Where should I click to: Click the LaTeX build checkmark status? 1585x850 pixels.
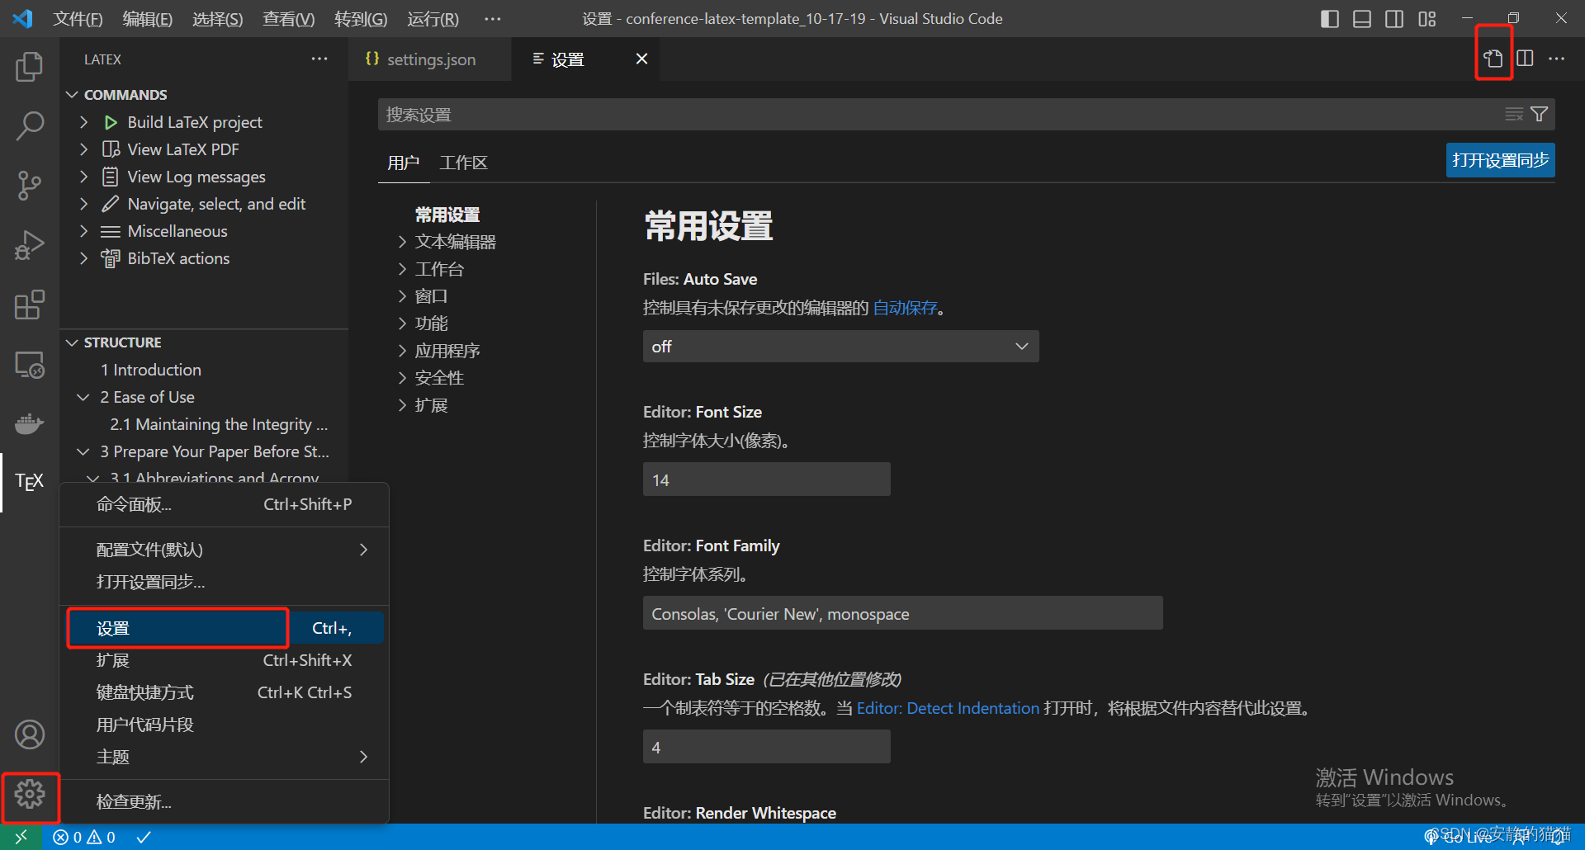click(x=144, y=837)
